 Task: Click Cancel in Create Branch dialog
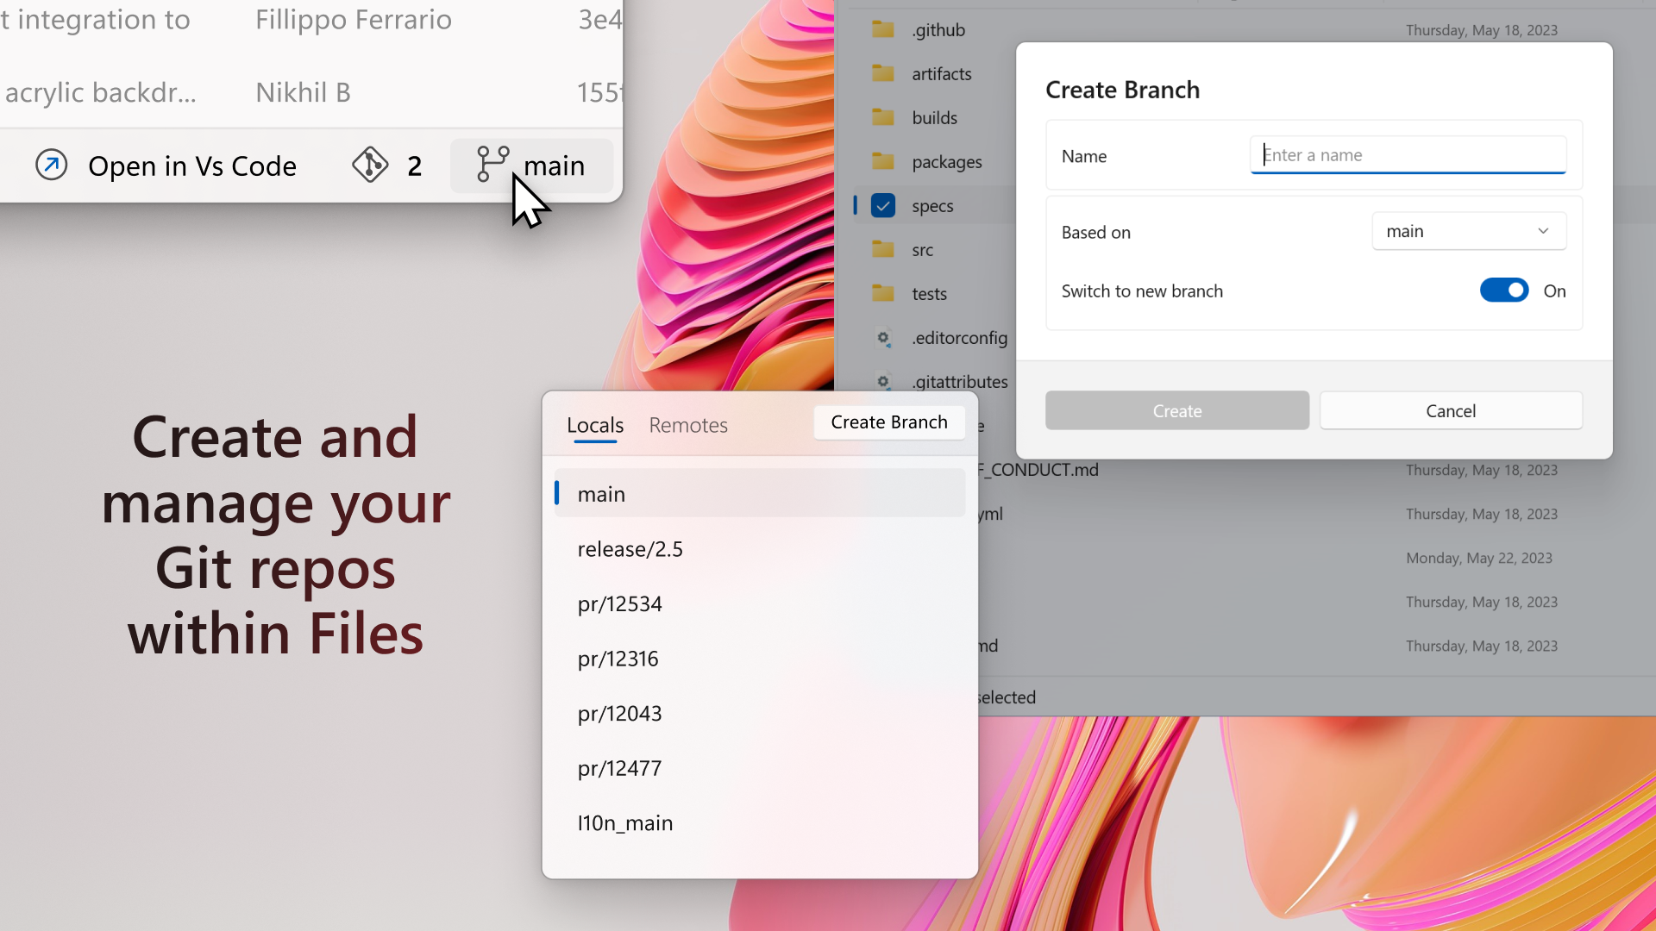pos(1450,411)
